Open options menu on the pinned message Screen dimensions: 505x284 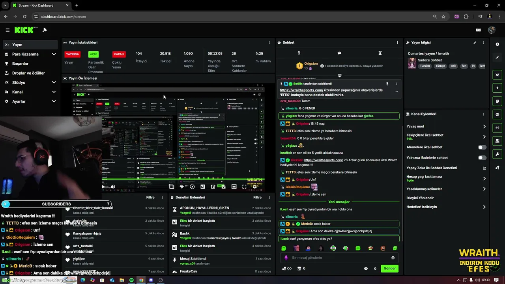(397, 84)
